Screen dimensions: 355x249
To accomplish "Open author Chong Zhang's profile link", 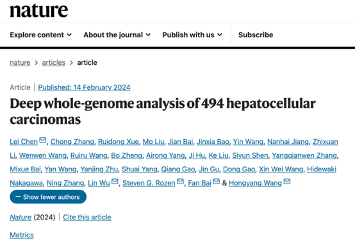I will click(x=72, y=142).
